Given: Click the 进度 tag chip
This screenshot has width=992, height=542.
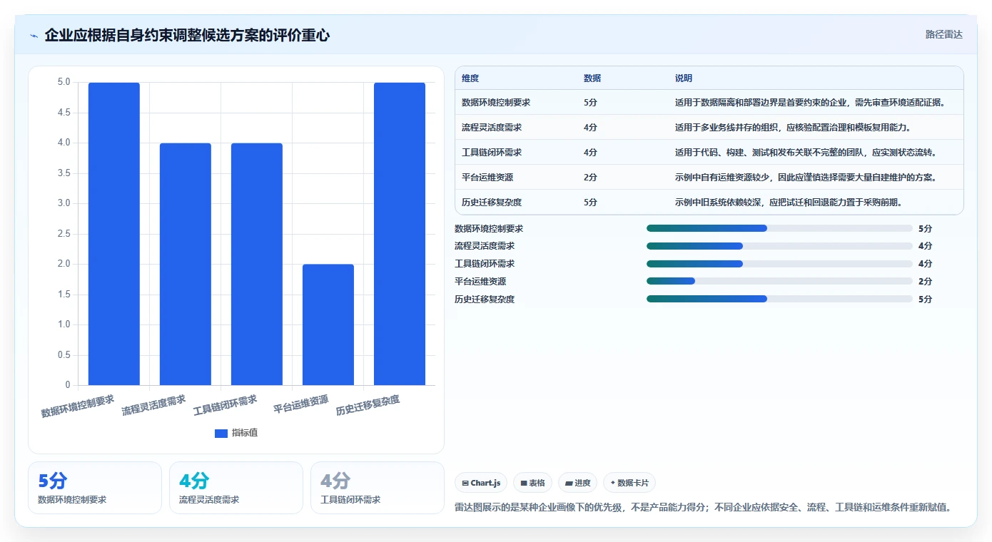Looking at the screenshot, I should (x=577, y=483).
